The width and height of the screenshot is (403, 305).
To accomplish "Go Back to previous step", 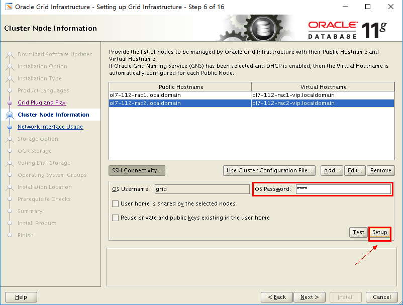I will 277,297.
